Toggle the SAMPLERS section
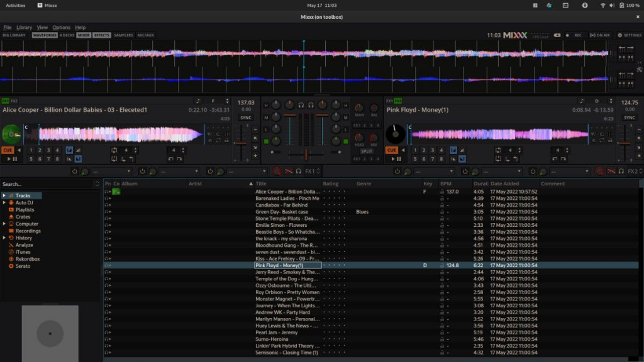This screenshot has height=362, width=644. pos(123,35)
